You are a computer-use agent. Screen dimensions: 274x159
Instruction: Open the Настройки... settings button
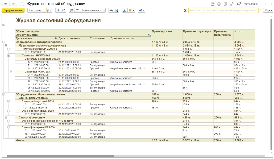[36, 10]
